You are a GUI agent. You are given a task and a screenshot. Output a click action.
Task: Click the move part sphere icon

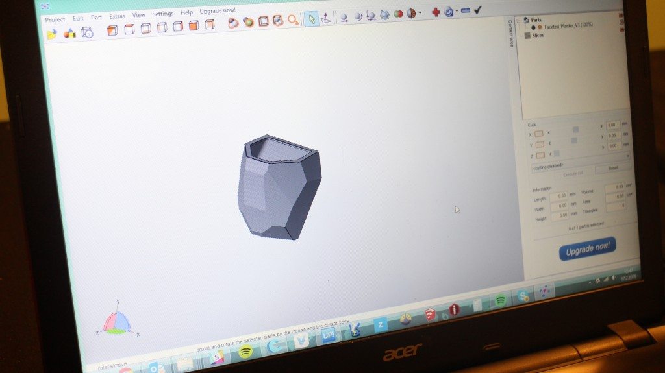coord(344,18)
